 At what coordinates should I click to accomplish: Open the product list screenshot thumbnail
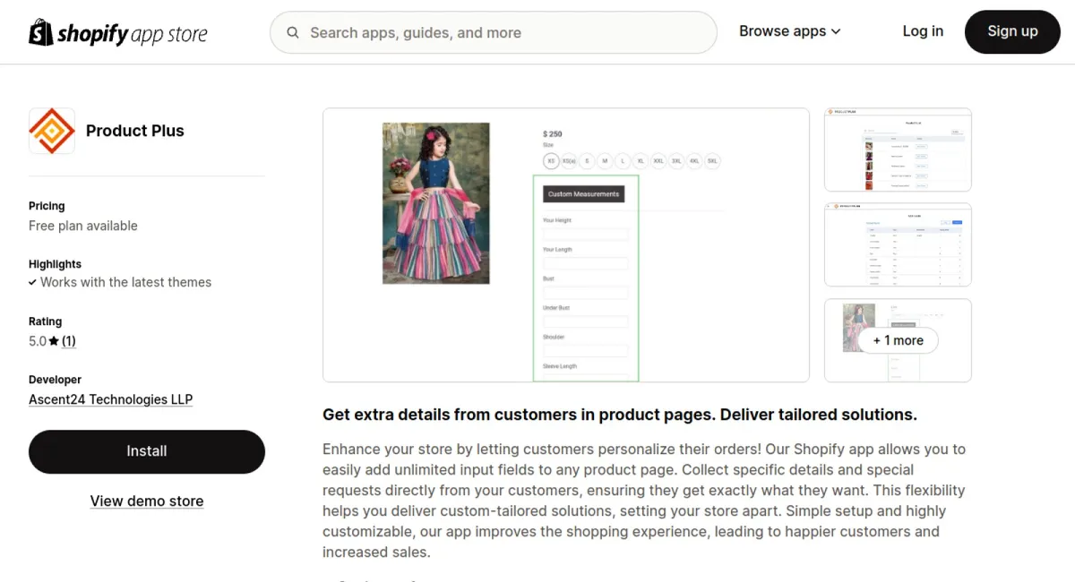click(x=898, y=150)
